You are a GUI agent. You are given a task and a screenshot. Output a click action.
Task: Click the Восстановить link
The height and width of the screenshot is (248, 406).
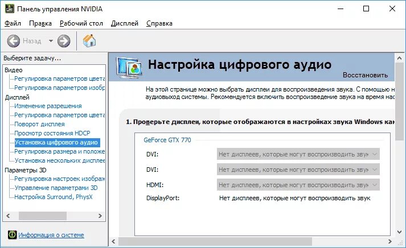coord(365,75)
